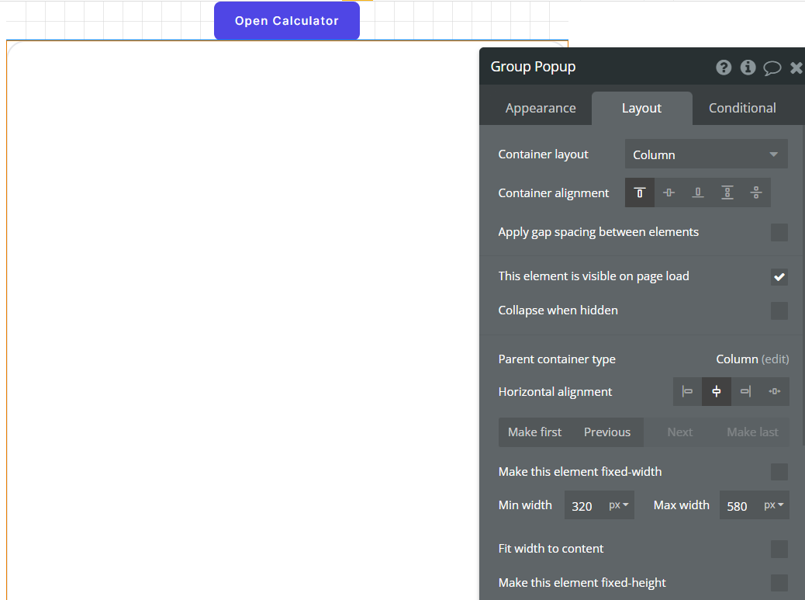Select space-between container alignment icon
The width and height of the screenshot is (805, 600).
point(727,192)
